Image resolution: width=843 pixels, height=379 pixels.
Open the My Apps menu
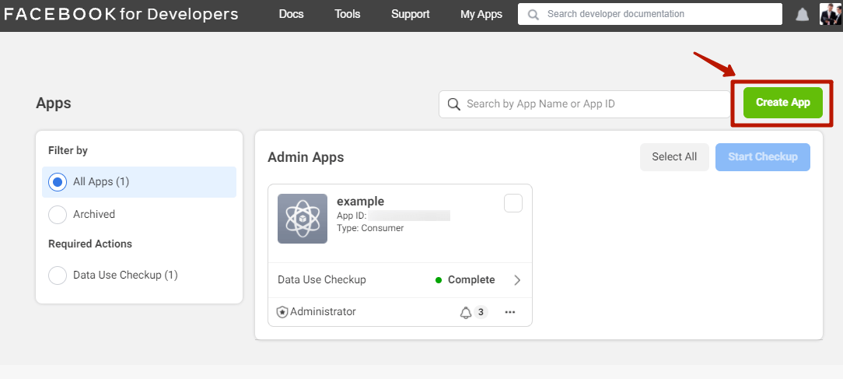[x=481, y=15]
